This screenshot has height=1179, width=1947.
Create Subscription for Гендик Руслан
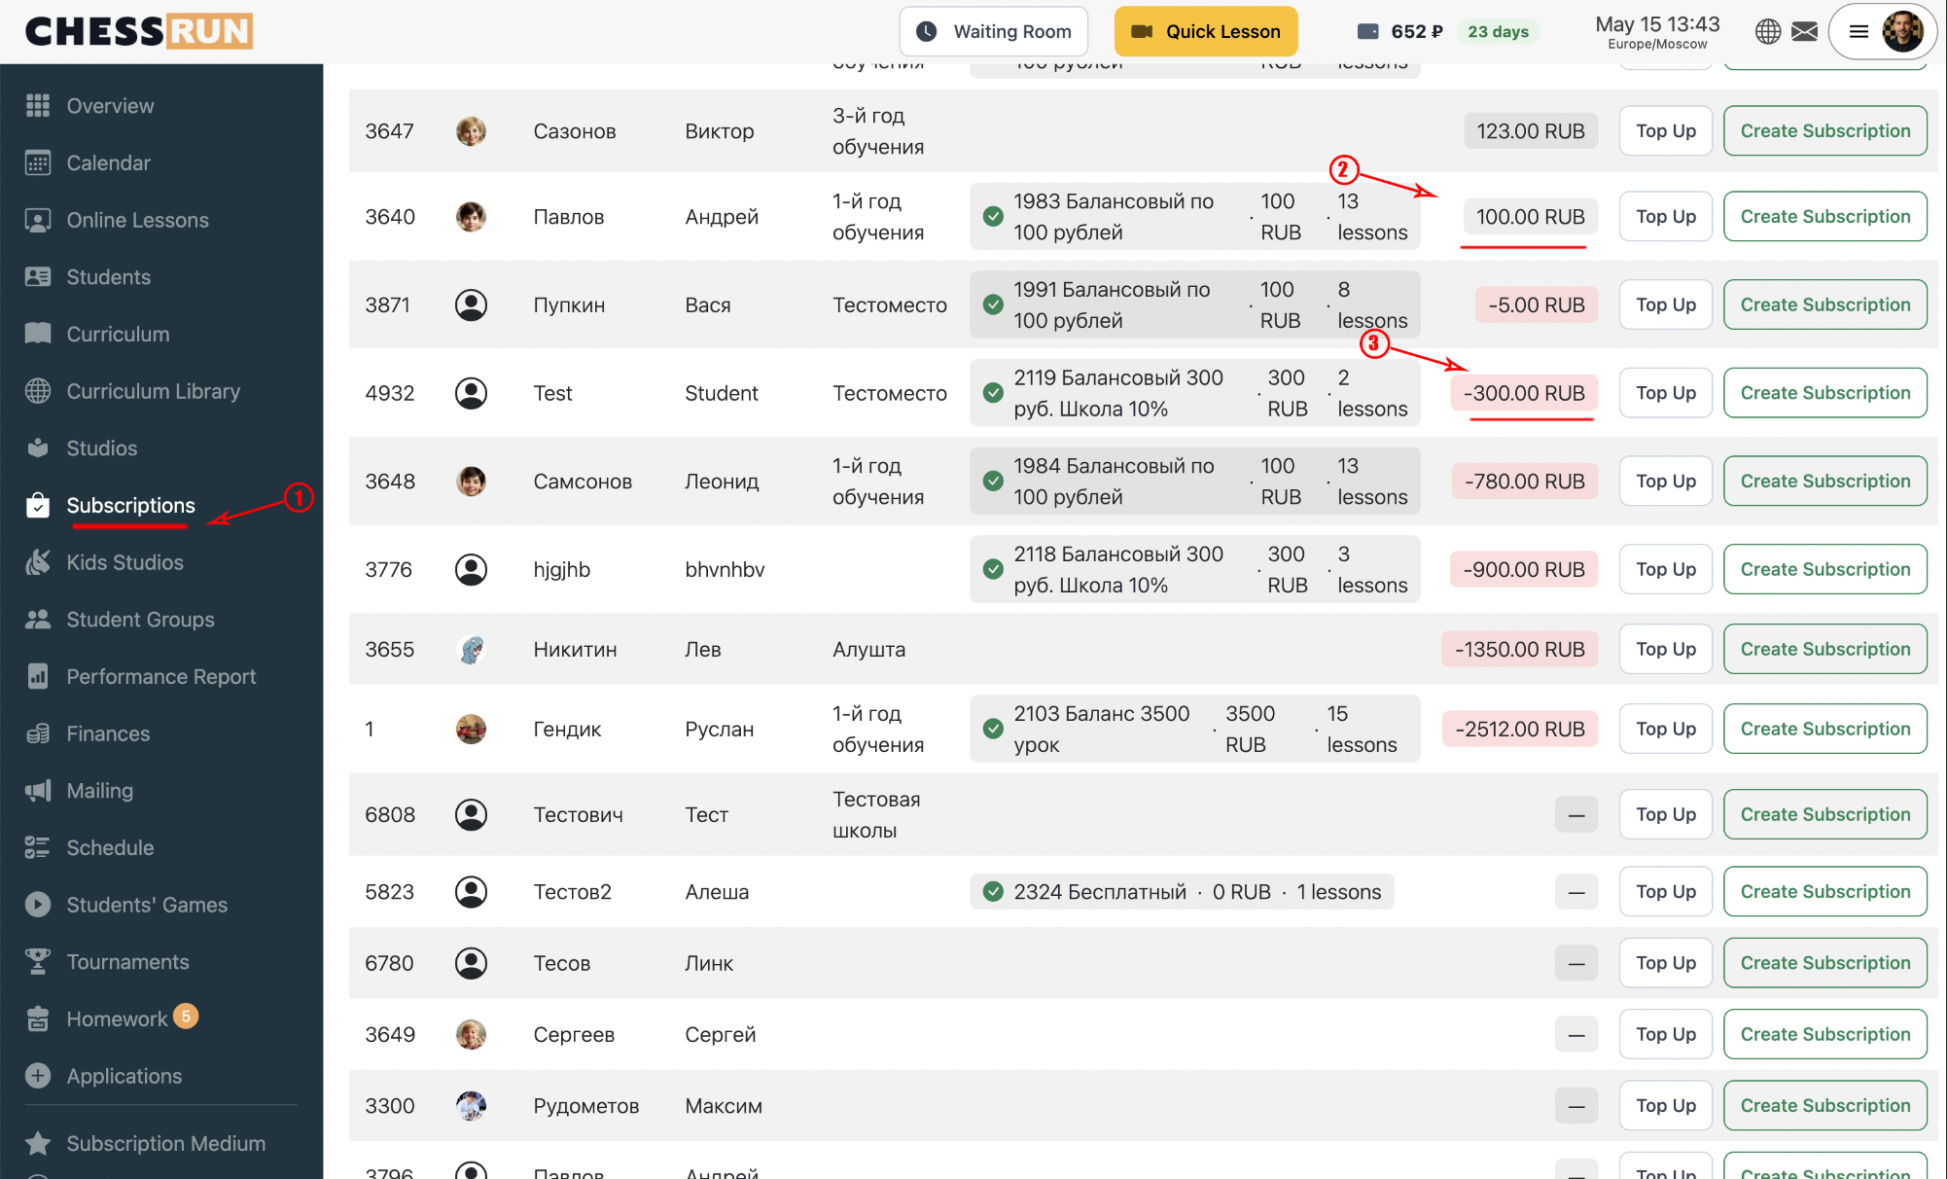[1825, 729]
